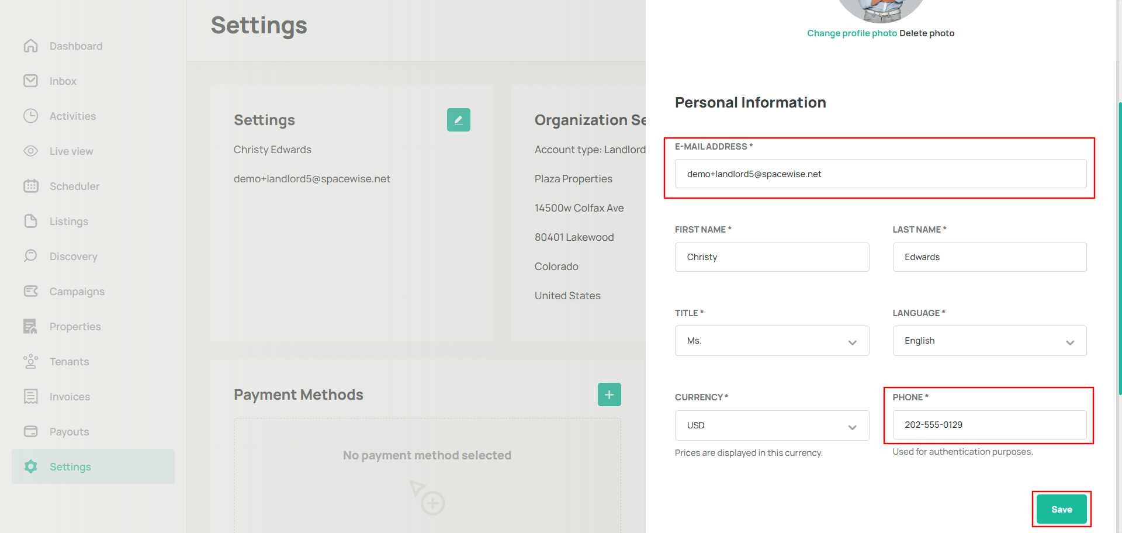Click the Settings gear icon in sidebar
The height and width of the screenshot is (533, 1122).
(31, 466)
